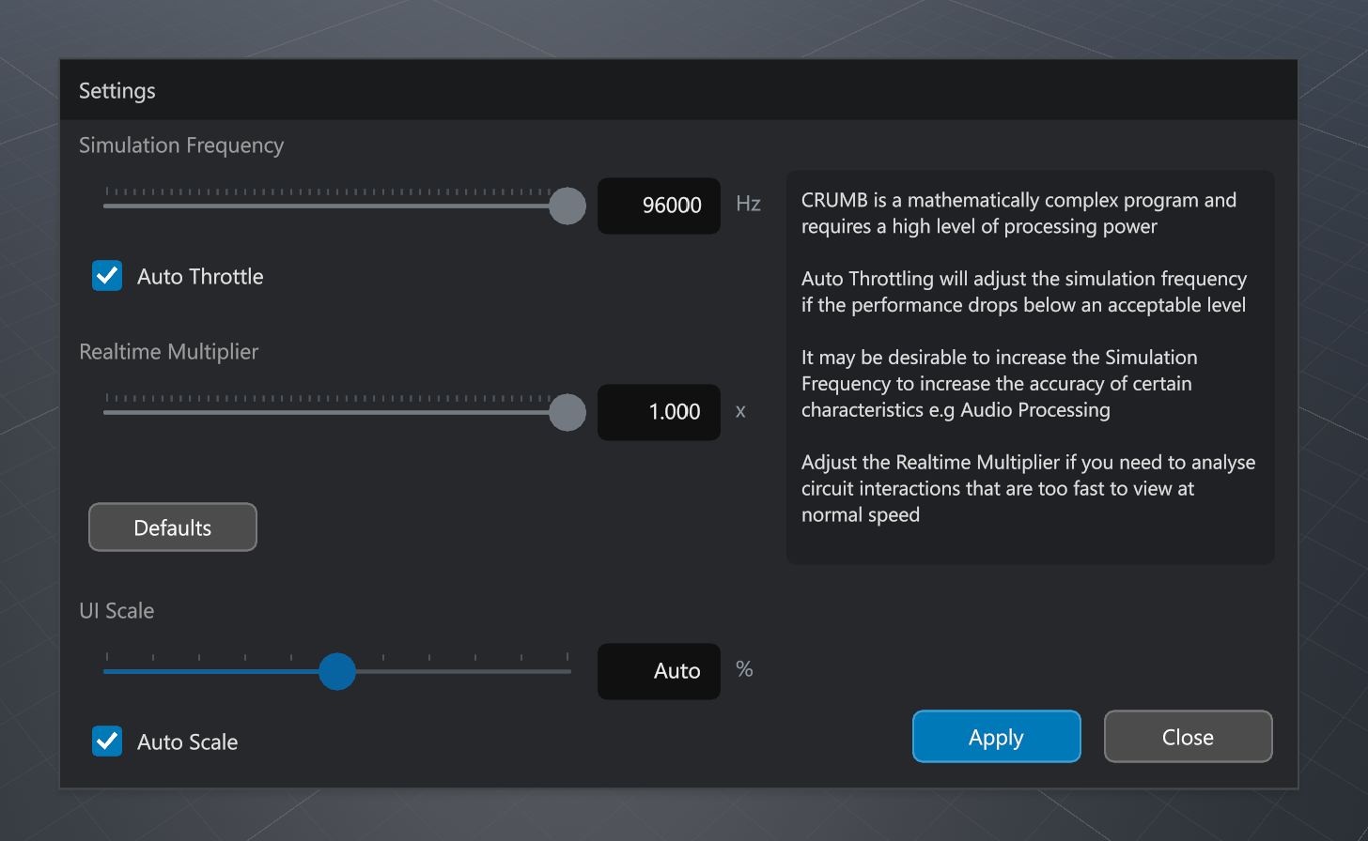Click the x multiplier unit label
The image size is (1368, 841).
[740, 411]
